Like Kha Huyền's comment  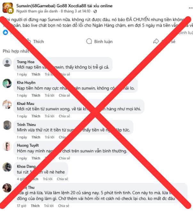click(36, 96)
